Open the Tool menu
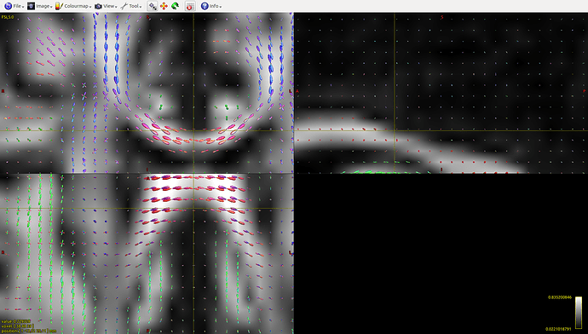 pyautogui.click(x=134, y=6)
